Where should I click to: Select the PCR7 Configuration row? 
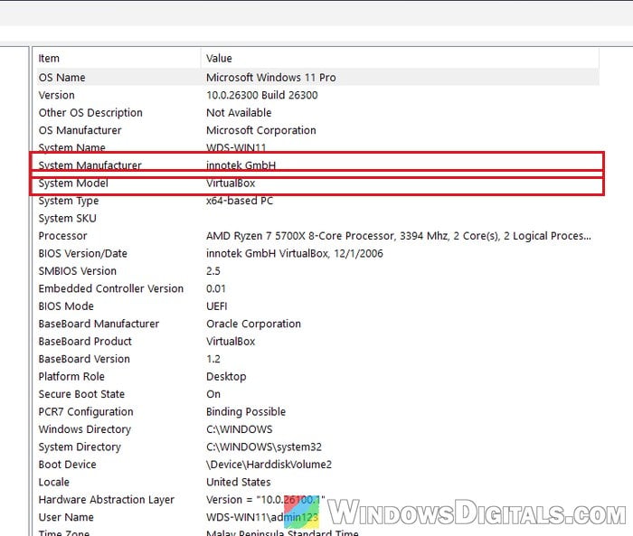coord(86,412)
